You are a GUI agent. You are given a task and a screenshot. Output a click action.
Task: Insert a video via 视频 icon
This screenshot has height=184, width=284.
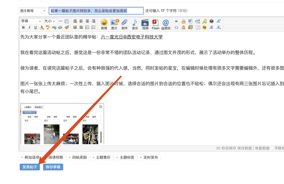pyautogui.click(x=145, y=24)
